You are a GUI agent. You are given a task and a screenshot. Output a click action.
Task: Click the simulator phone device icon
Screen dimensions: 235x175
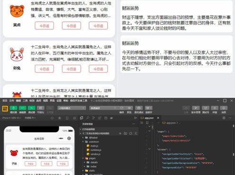(67, 118)
